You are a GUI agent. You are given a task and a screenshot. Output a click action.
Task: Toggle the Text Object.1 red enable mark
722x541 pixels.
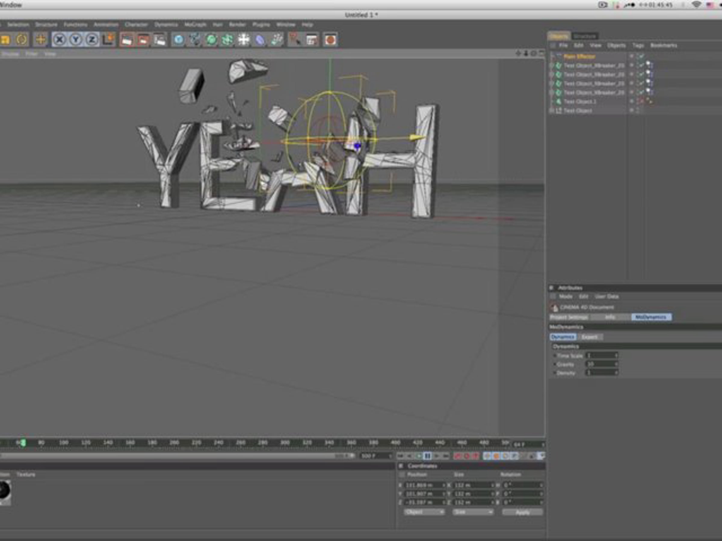tap(642, 102)
